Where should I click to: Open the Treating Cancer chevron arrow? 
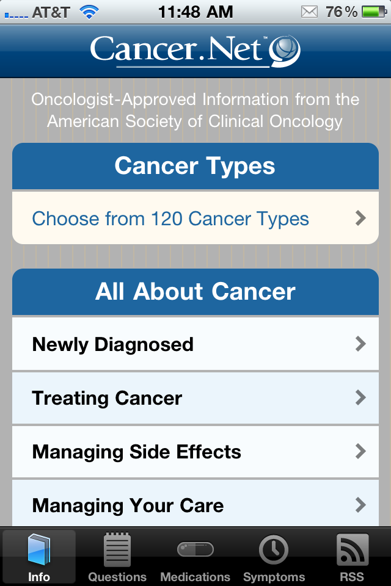click(360, 398)
